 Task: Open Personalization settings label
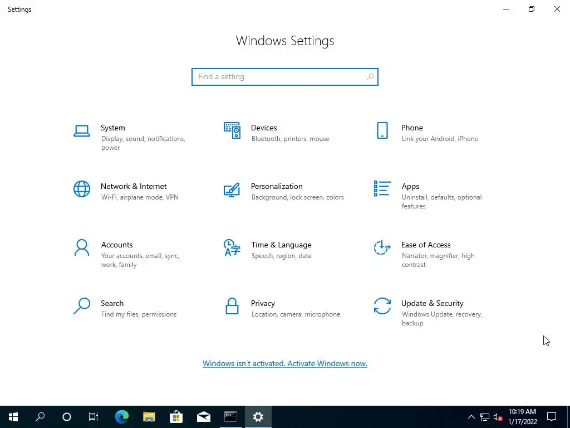point(277,186)
